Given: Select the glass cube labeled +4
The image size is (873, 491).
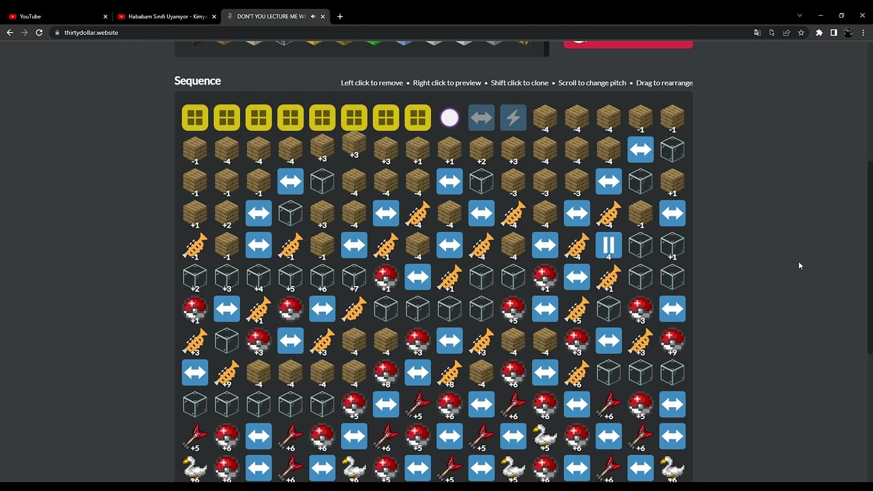Looking at the screenshot, I should click(x=258, y=278).
